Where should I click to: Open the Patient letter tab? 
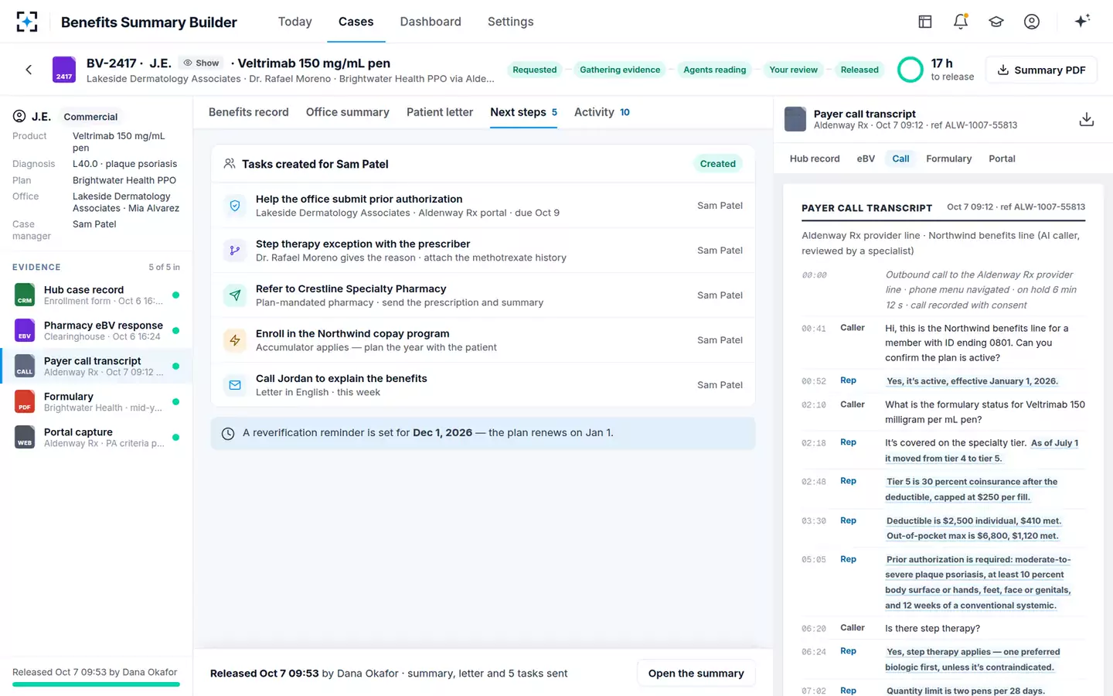pyautogui.click(x=440, y=112)
